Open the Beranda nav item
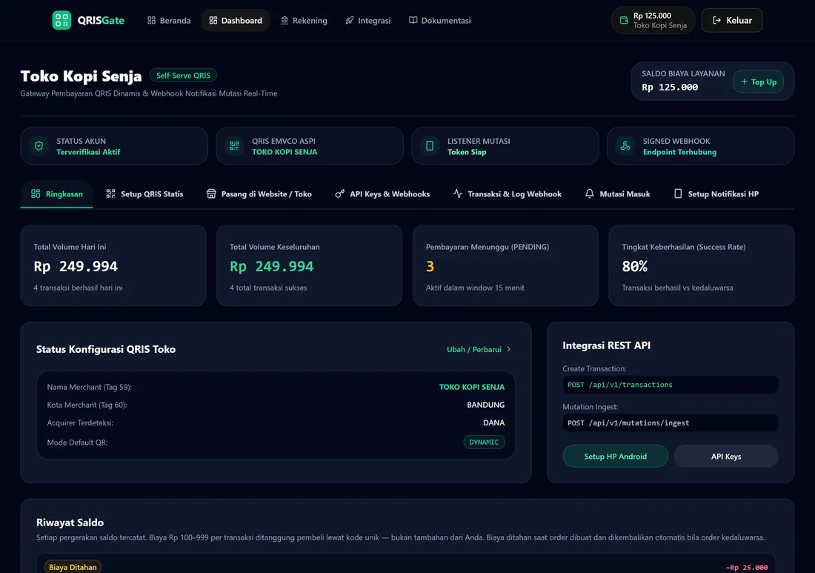This screenshot has width=815, height=573. click(x=169, y=20)
